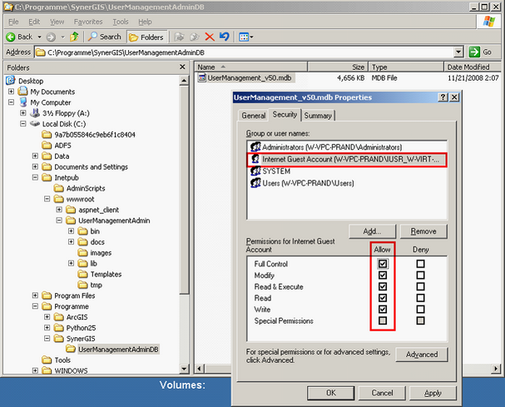Screen dimensions: 505x407
Task: Open the Views icon dropdown
Action: coord(246,37)
